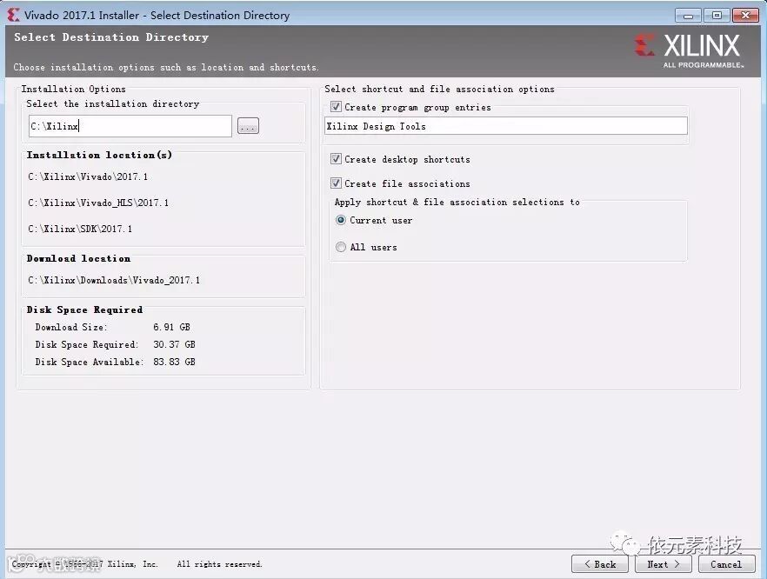The width and height of the screenshot is (767, 579).
Task: Click the 6.91 GB download size value
Action: tap(171, 327)
